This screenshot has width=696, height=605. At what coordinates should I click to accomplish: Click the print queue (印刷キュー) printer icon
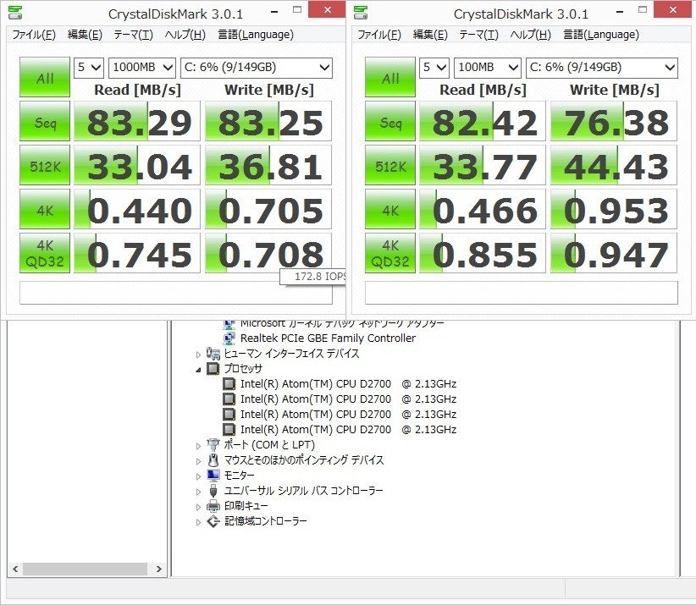[x=213, y=506]
